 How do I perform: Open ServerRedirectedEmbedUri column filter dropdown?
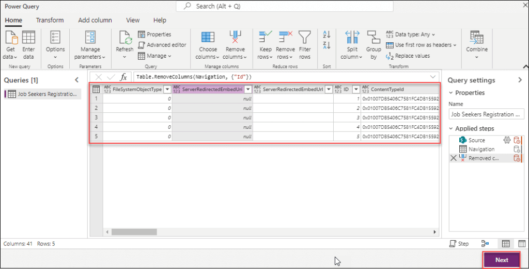[x=248, y=89]
